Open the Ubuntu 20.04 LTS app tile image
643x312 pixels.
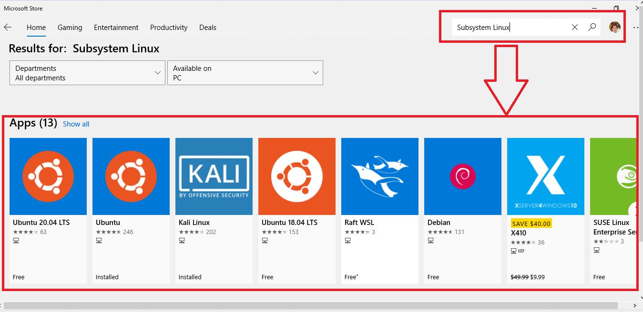[x=48, y=176]
